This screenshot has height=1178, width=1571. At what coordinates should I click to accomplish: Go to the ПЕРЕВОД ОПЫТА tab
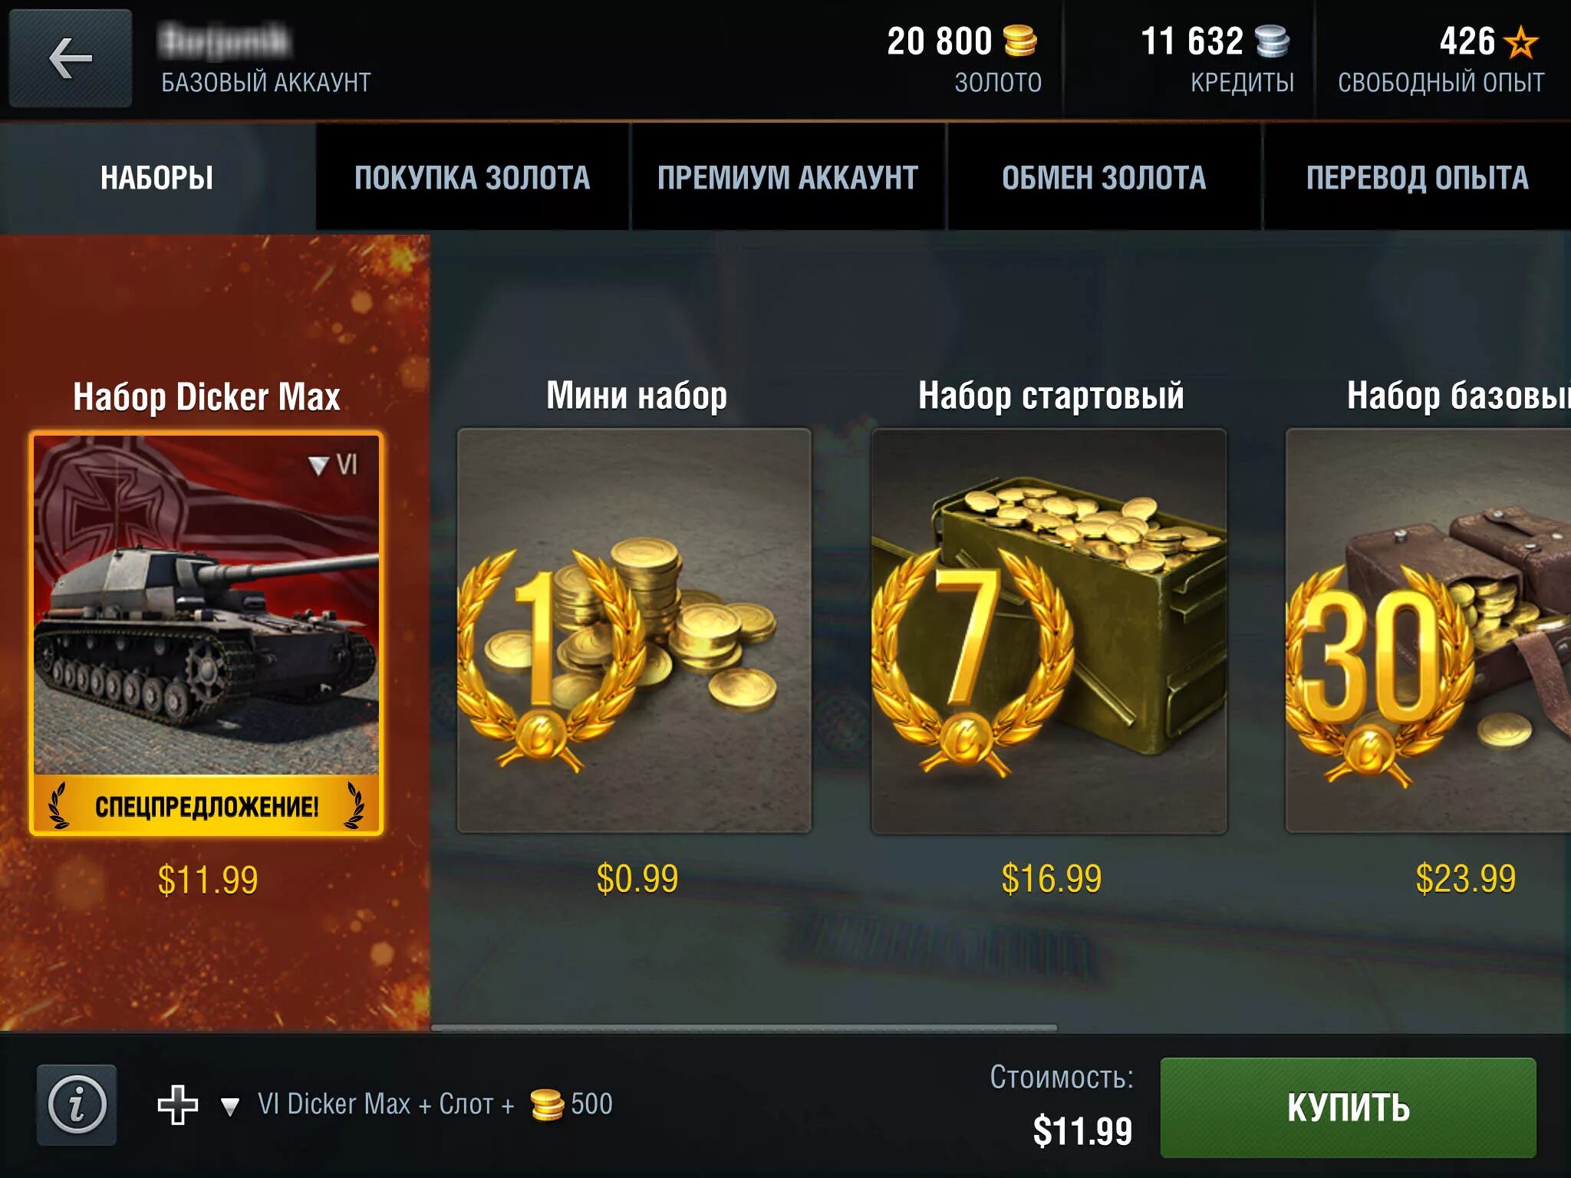1418,177
